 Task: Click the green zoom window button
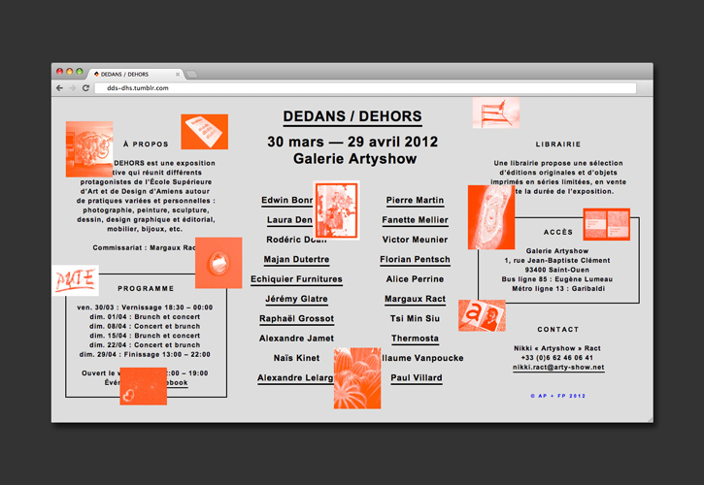click(80, 72)
